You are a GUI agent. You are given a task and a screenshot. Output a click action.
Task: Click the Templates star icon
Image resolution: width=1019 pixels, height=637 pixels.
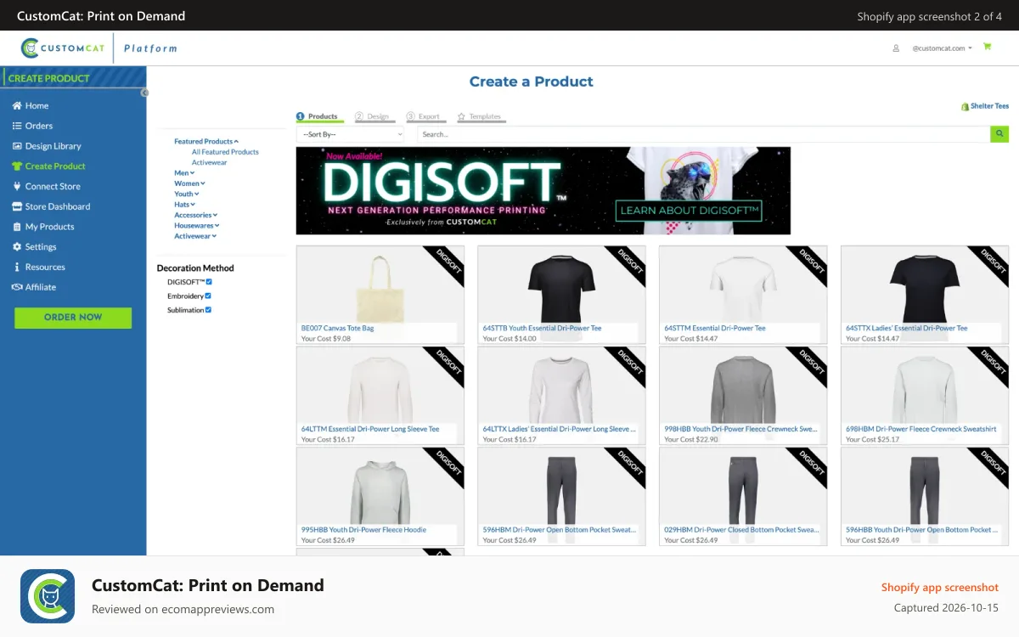(461, 116)
